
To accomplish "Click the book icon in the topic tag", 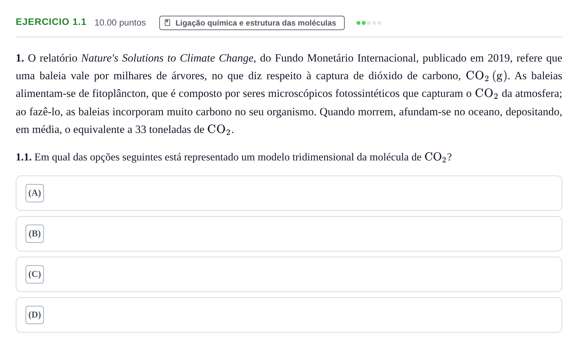I will coord(167,23).
